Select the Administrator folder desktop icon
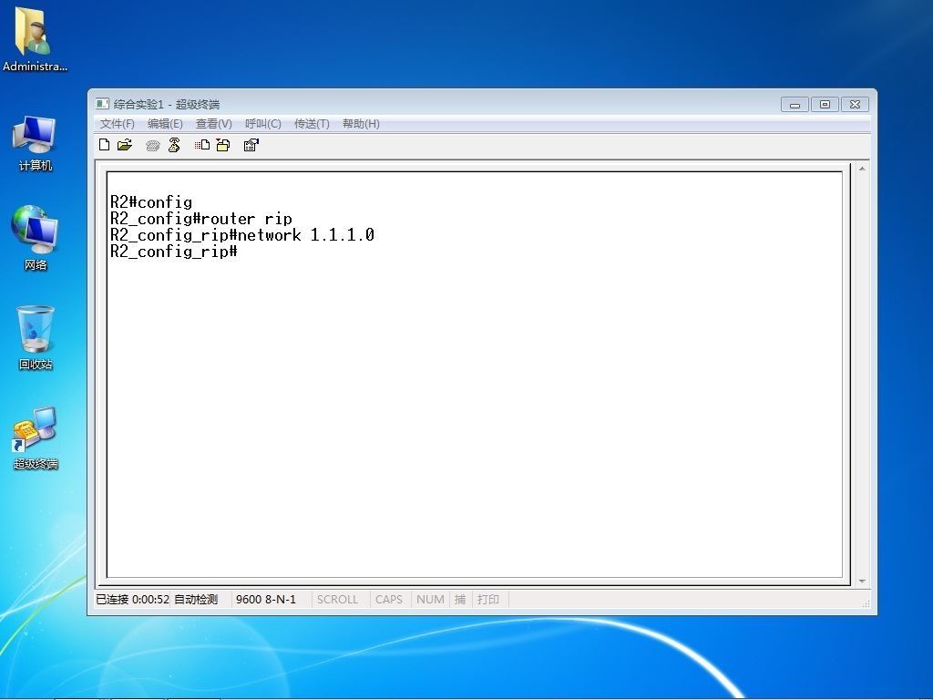This screenshot has height=700, width=933. [x=35, y=40]
